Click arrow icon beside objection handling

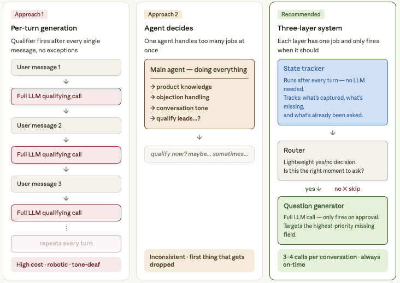(152, 97)
